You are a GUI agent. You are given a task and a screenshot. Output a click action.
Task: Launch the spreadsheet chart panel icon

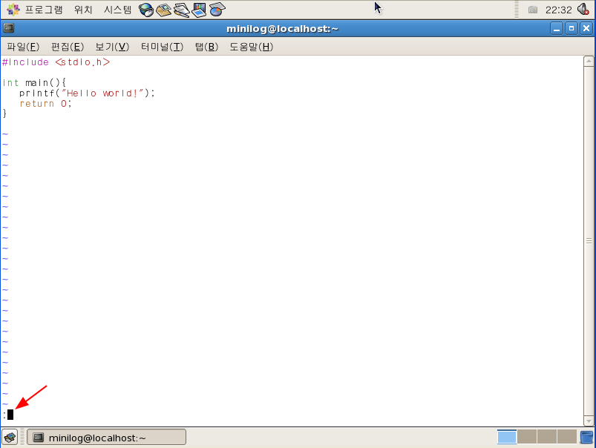click(217, 10)
